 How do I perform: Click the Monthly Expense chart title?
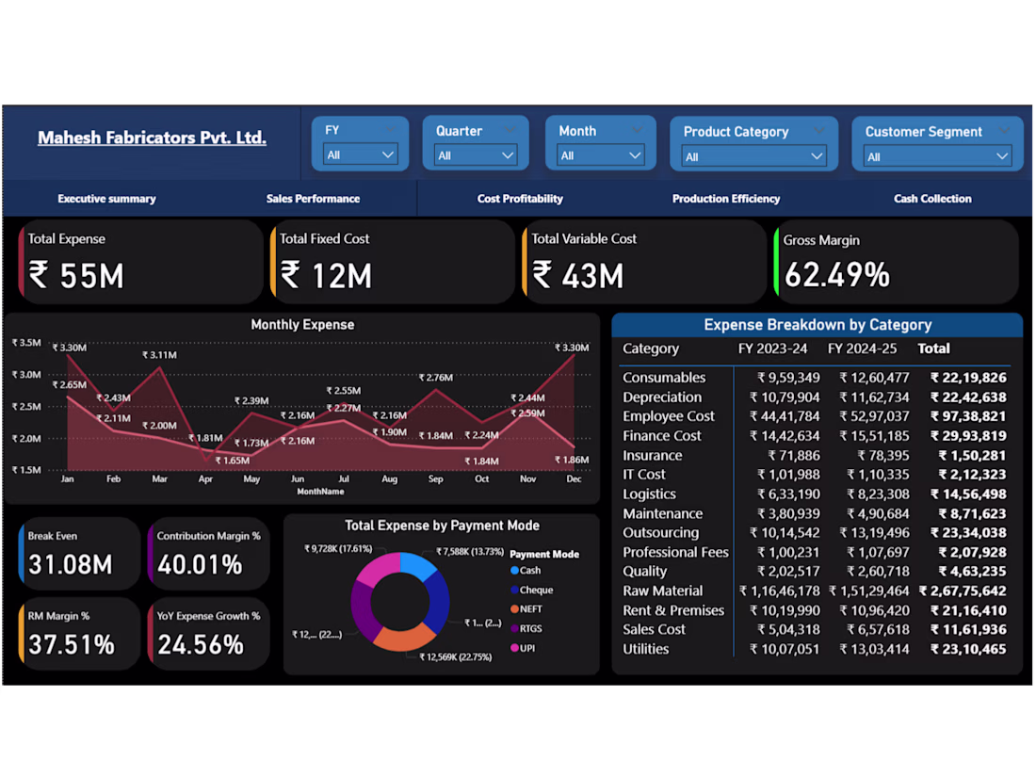click(302, 324)
